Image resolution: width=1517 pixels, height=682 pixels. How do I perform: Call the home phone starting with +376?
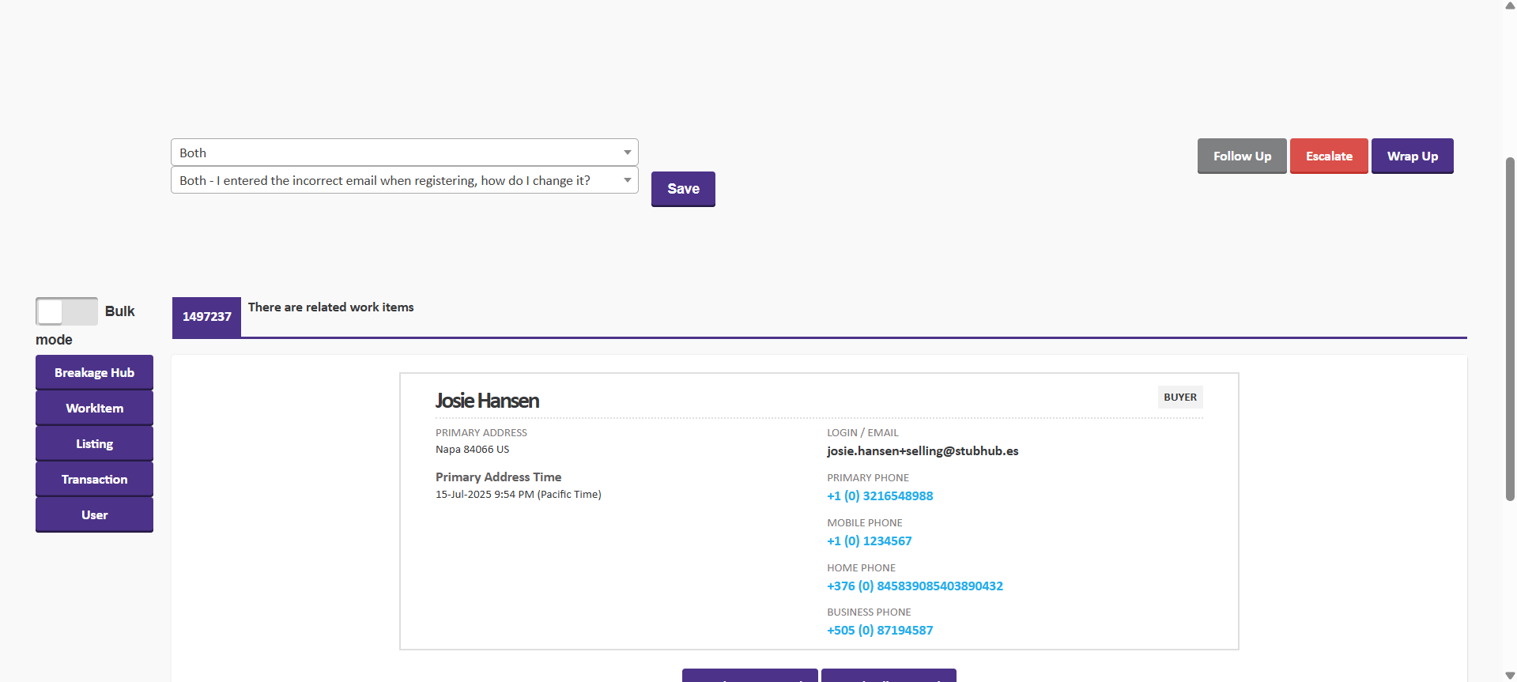click(x=915, y=586)
